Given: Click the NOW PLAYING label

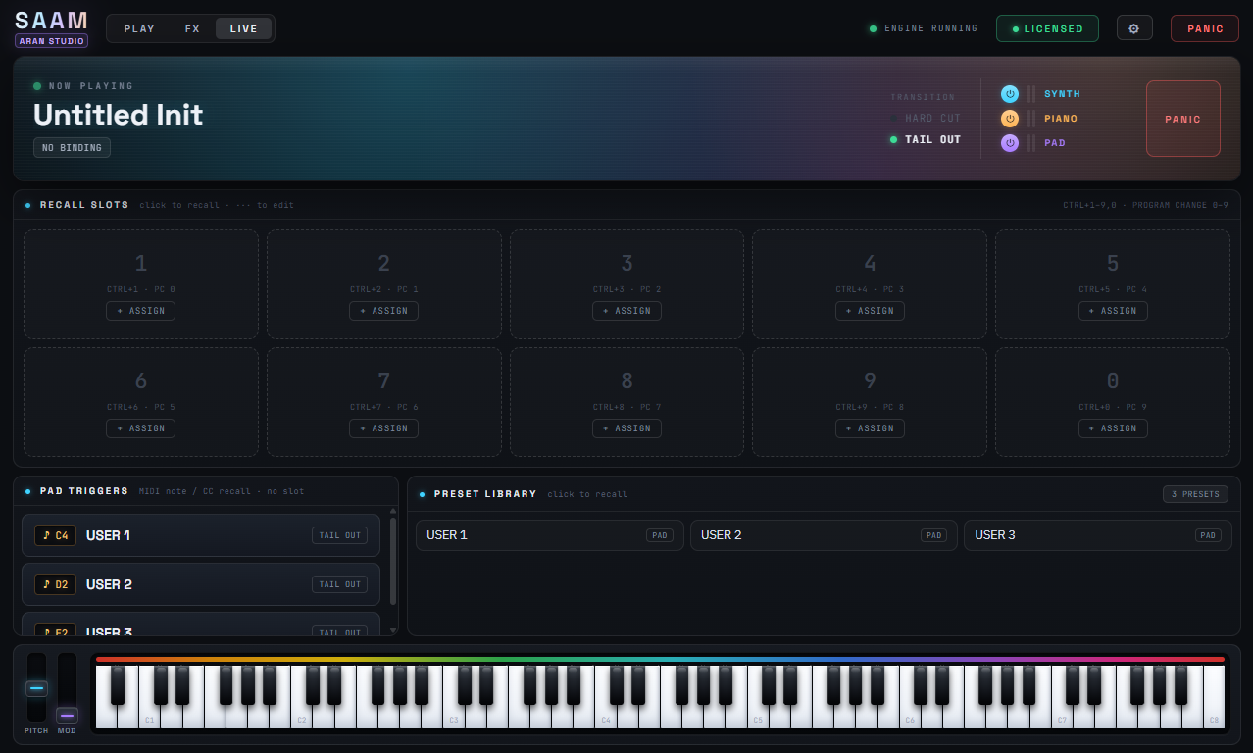Looking at the screenshot, I should [91, 86].
